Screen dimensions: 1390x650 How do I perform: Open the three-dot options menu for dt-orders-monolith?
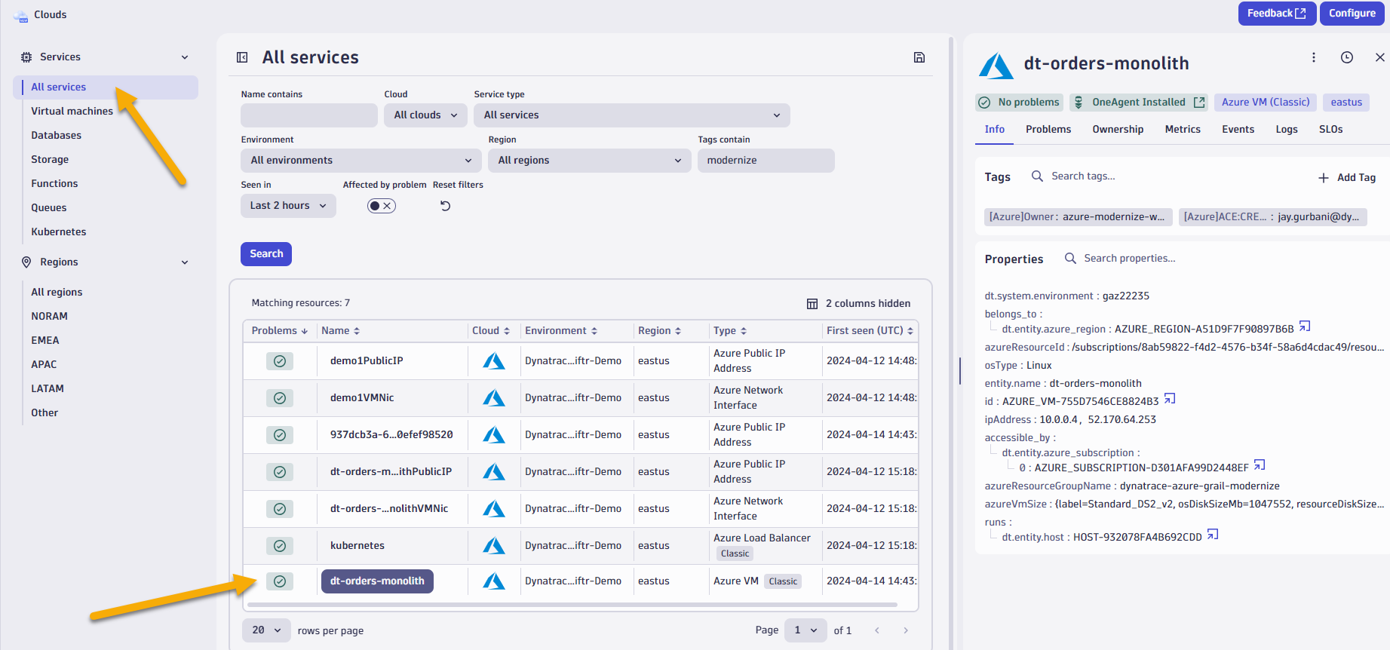(1313, 57)
